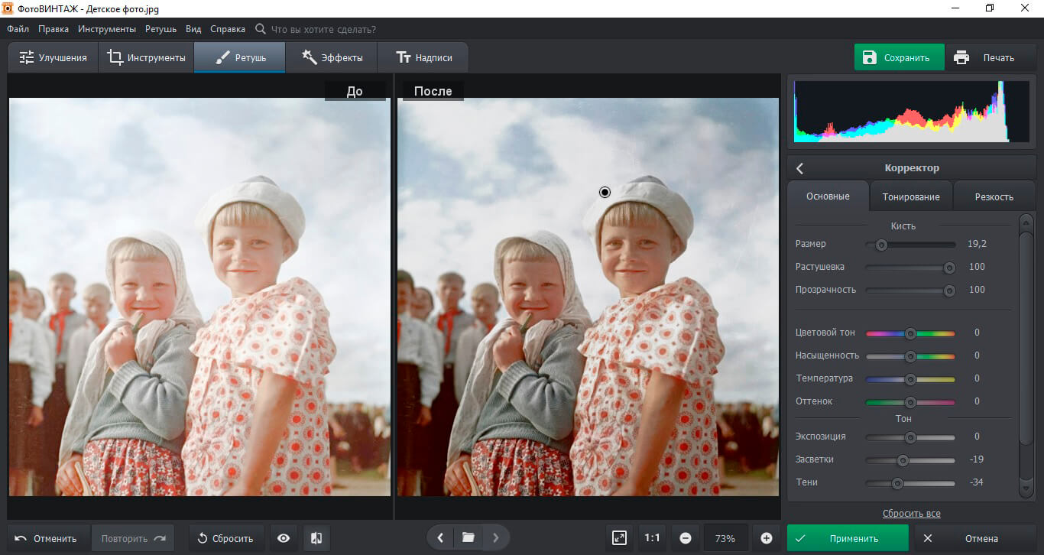Open the Вид menu

tap(193, 29)
